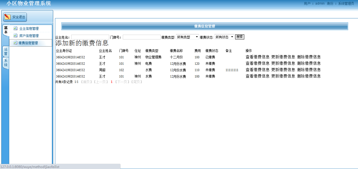Switch to the 基本 side tab
The width and height of the screenshot is (358, 169).
[x=6, y=30]
